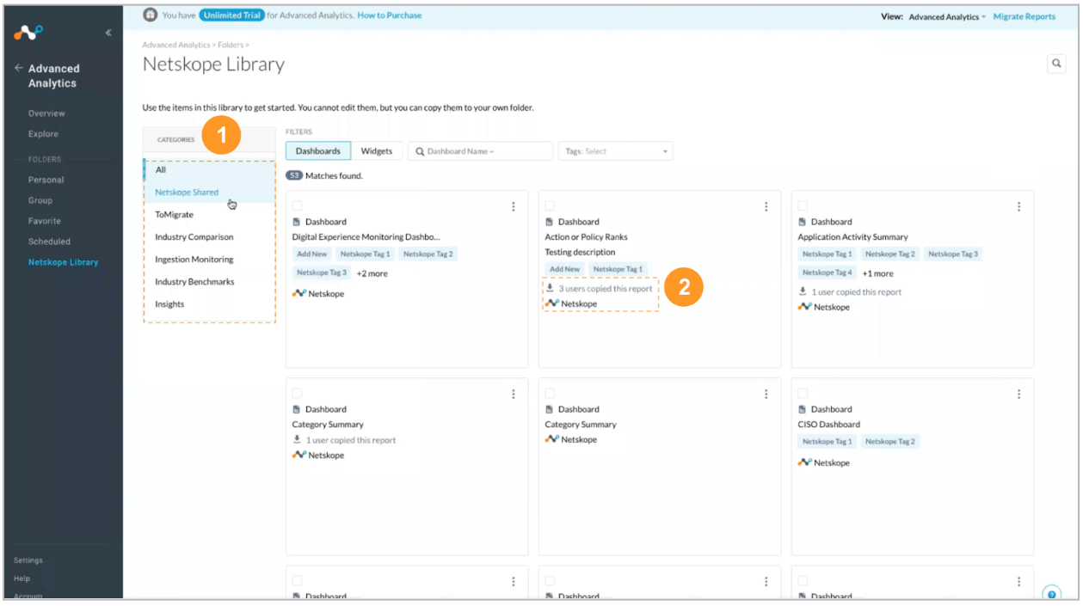1083x606 pixels.
Task: Click download icon on Application Activity Summary card
Action: [x=803, y=292]
